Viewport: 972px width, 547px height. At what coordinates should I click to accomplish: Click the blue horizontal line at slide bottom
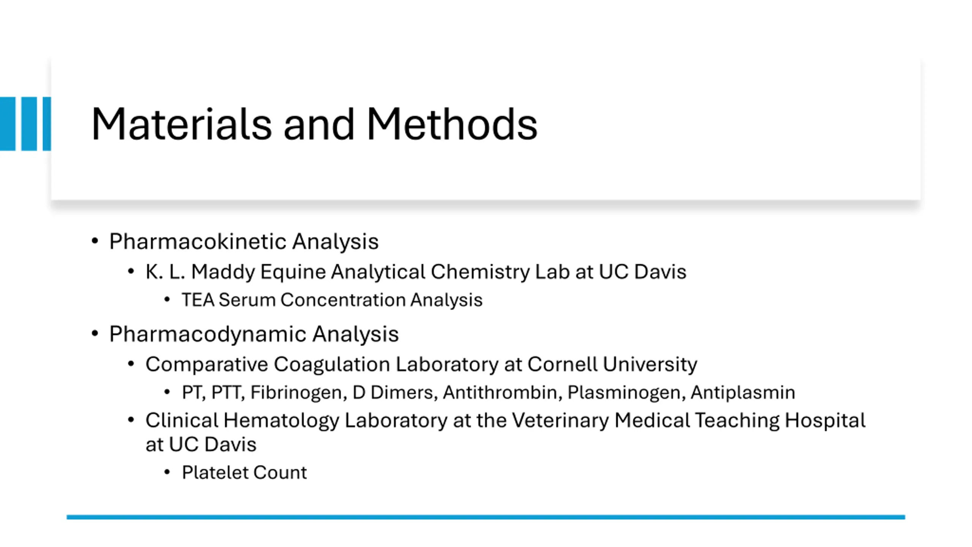[486, 517]
